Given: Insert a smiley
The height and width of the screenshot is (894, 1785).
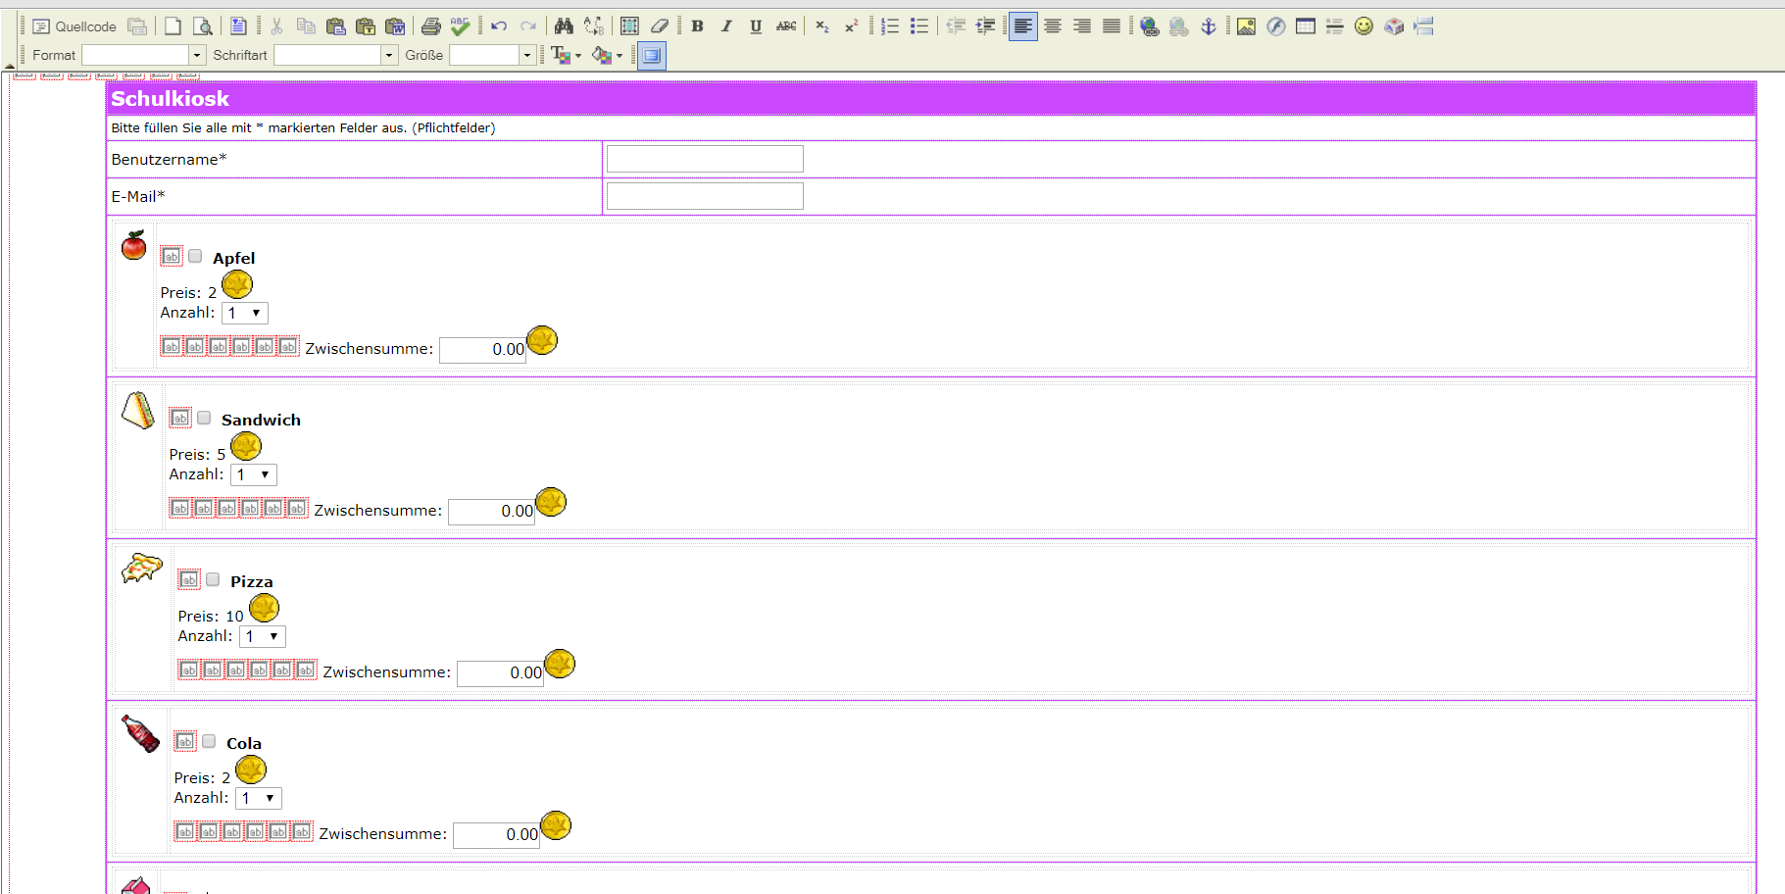Looking at the screenshot, I should pyautogui.click(x=1364, y=26).
